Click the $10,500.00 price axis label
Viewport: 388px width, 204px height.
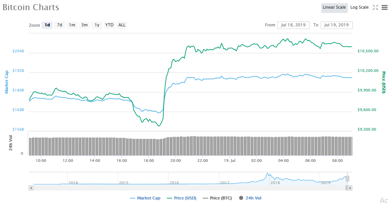click(368, 51)
